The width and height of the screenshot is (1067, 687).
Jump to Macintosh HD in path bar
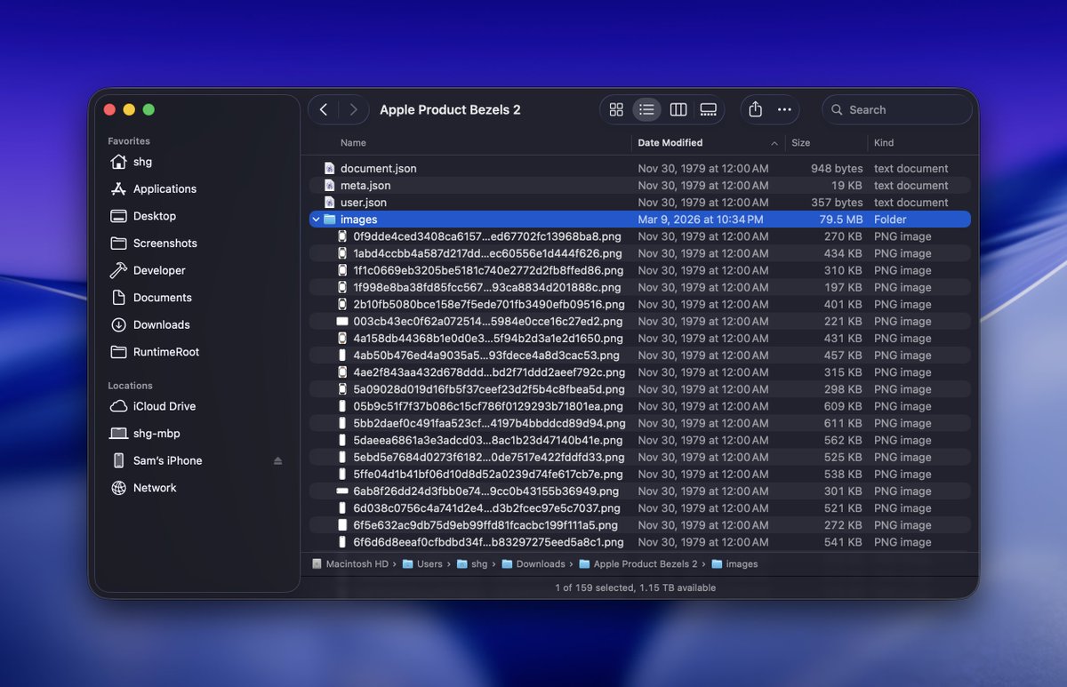click(349, 563)
